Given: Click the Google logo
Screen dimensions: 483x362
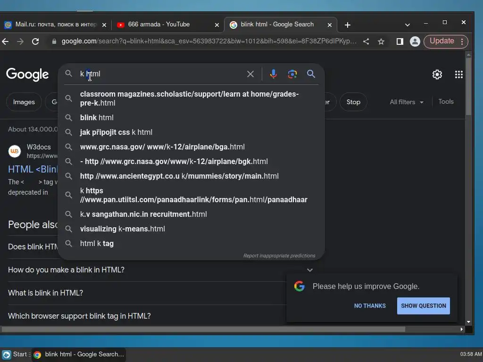Looking at the screenshot, I should point(27,74).
